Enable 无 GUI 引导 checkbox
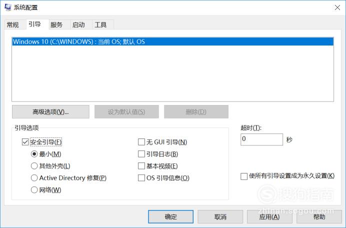The image size is (346, 228). [x=141, y=142]
